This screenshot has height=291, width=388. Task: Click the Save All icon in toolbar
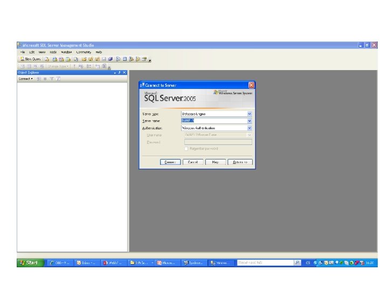(x=110, y=59)
